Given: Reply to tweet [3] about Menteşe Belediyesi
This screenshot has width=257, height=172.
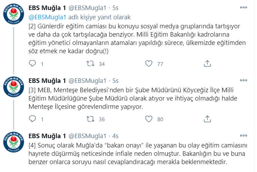Looking at the screenshot, I should [32, 119].
